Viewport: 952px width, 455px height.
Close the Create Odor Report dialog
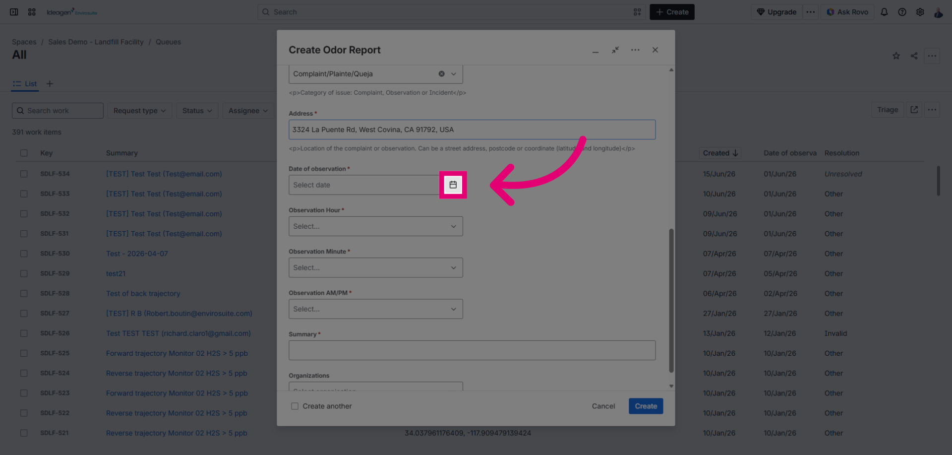(655, 50)
